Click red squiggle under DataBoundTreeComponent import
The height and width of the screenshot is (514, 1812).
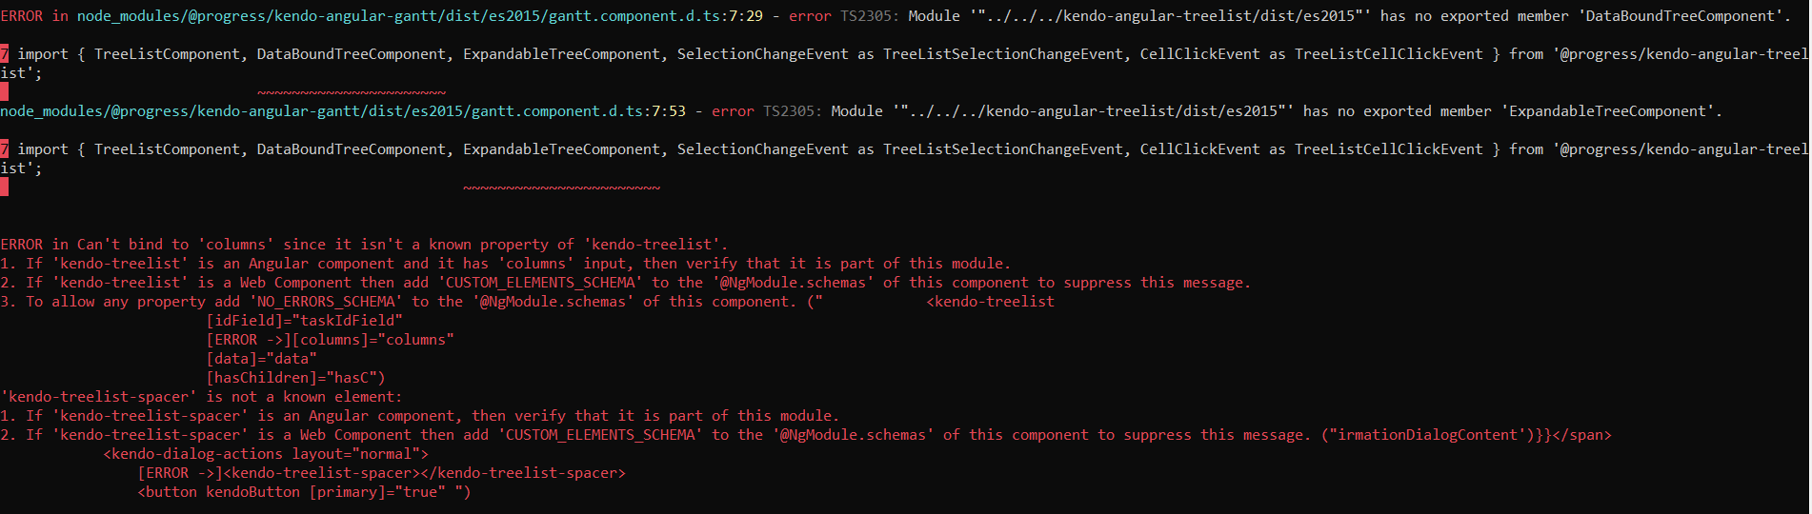click(x=351, y=93)
